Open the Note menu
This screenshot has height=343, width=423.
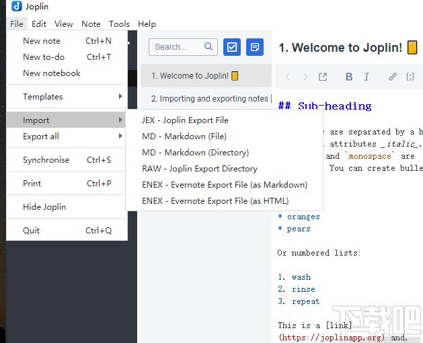(91, 24)
